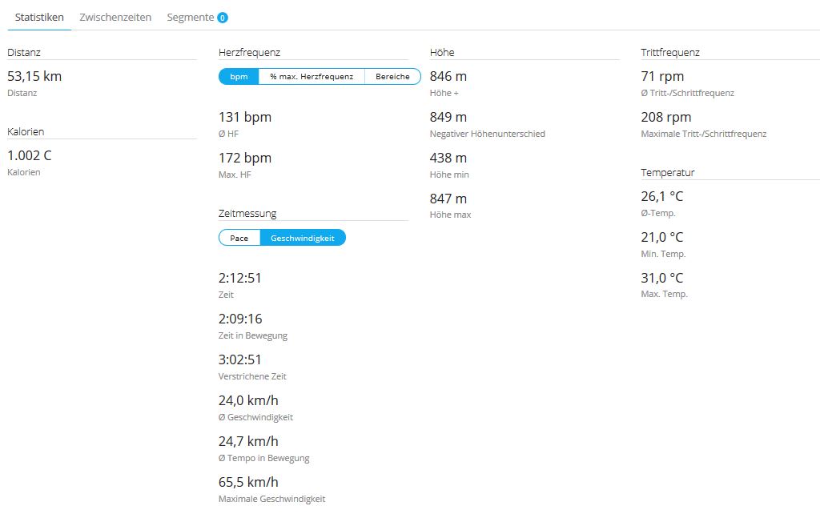Click the 53,15 km distance value
The width and height of the screenshot is (820, 526).
click(x=34, y=76)
